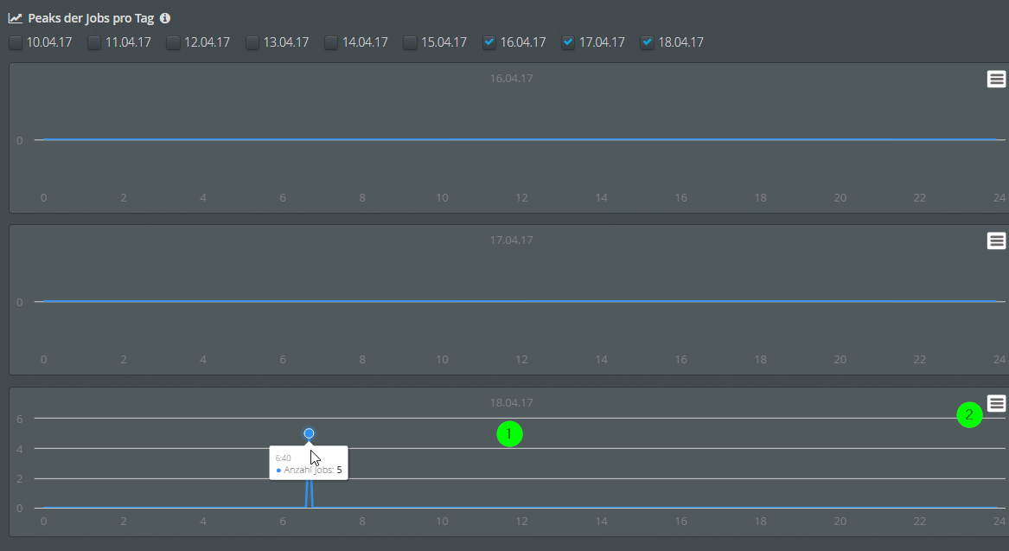
Task: Check the 13.04.17 day option
Action: 252,42
